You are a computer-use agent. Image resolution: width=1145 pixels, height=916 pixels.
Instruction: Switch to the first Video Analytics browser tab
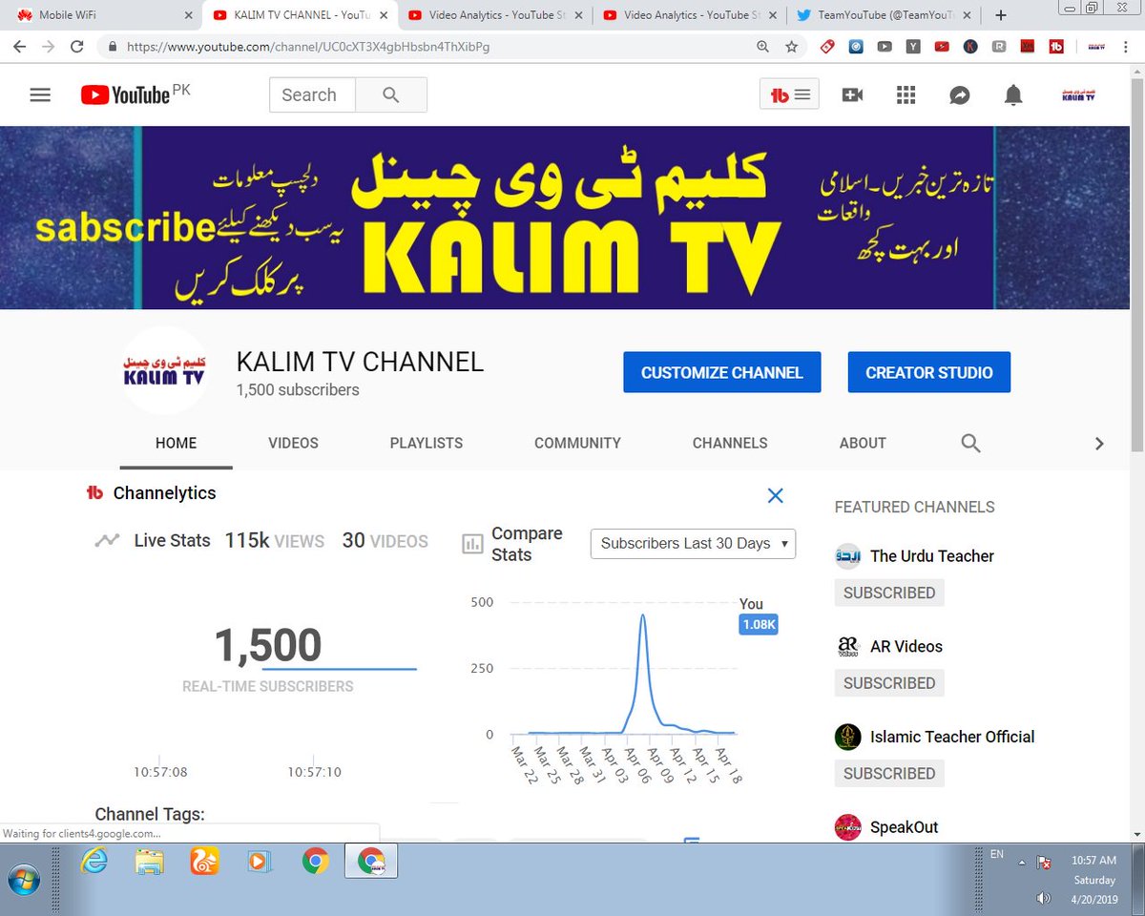[493, 15]
